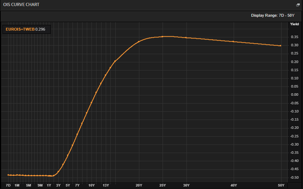This screenshot has width=303, height=189.
Task: Open the Display Range 7D - 50Y selector
Action: pos(273,15)
